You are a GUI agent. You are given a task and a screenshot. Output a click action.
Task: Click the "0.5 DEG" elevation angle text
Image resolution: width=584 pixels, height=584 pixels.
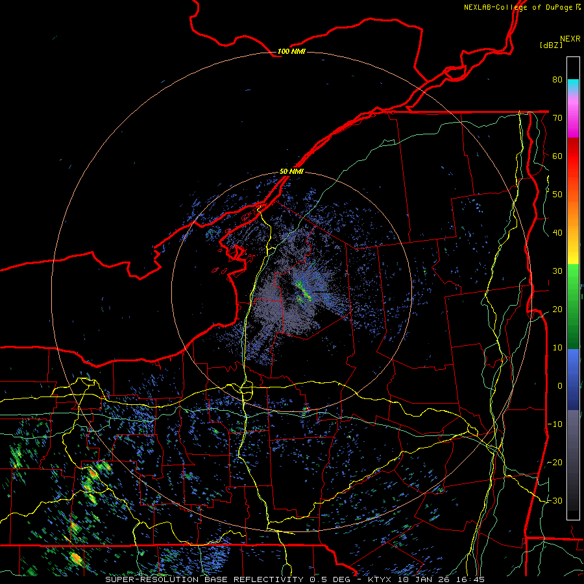[x=332, y=579]
